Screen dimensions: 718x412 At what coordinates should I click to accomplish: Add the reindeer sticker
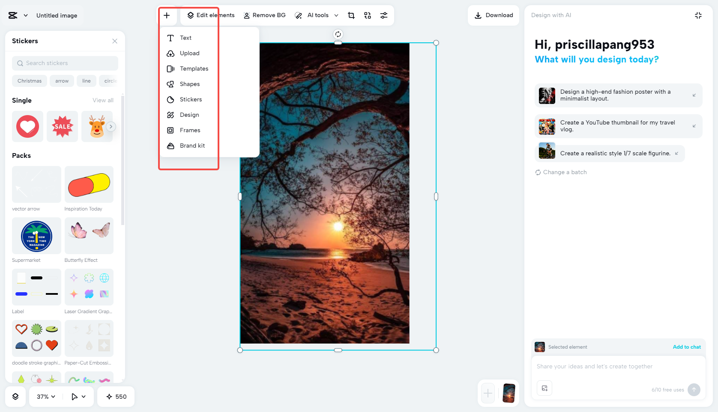tap(97, 127)
